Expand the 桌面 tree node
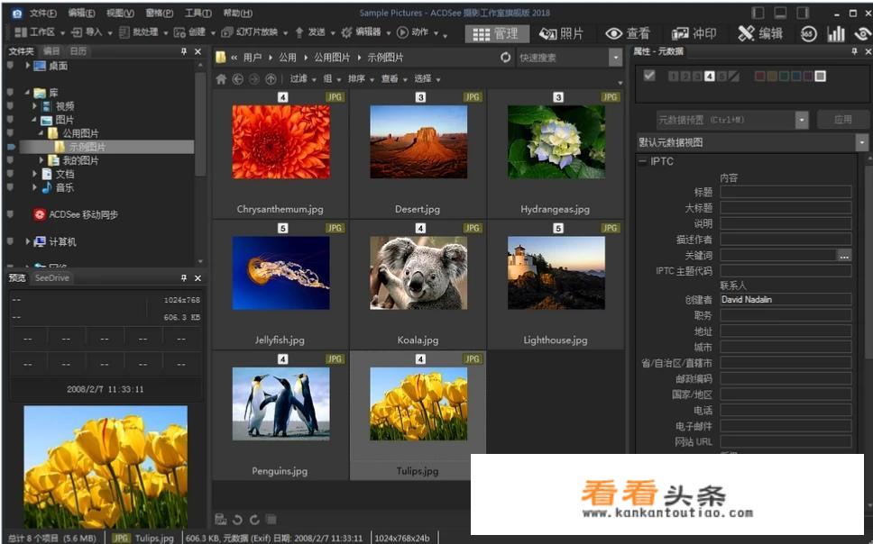 tap(27, 66)
